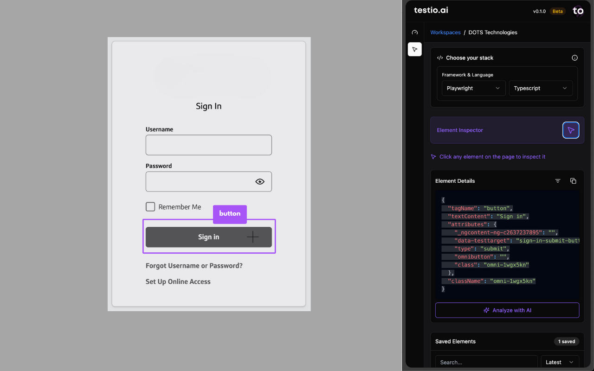Open the Playwright framework dropdown

473,88
